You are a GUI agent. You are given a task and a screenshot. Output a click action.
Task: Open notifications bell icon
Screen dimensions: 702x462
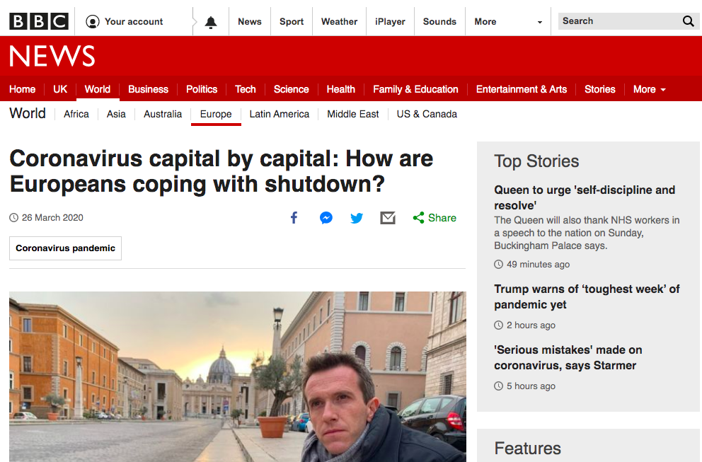(211, 22)
